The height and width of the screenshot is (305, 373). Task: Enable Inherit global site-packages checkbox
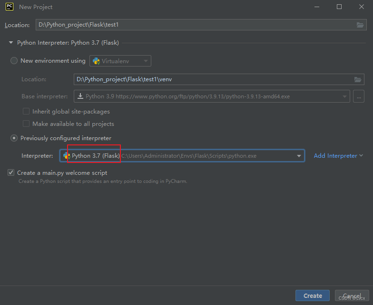click(x=26, y=111)
